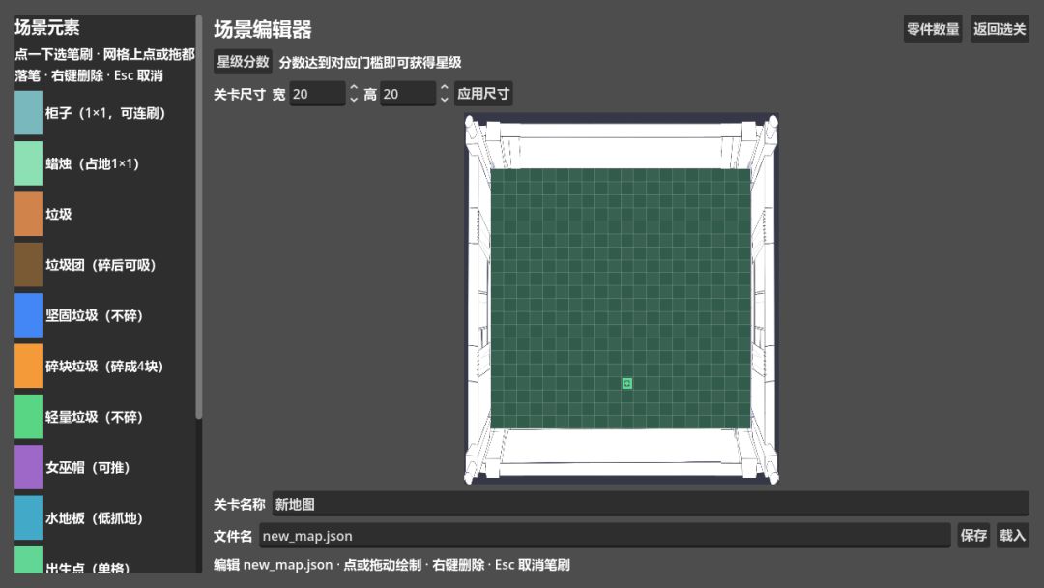Pick the 水地板（低抓地）brush
The height and width of the screenshot is (588, 1044).
104,518
